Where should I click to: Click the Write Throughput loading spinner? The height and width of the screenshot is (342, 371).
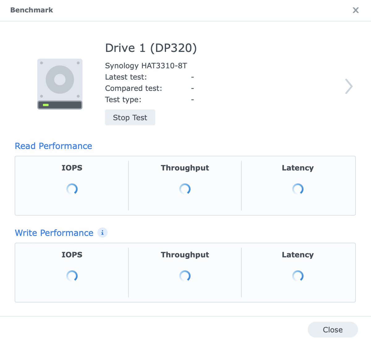(185, 276)
